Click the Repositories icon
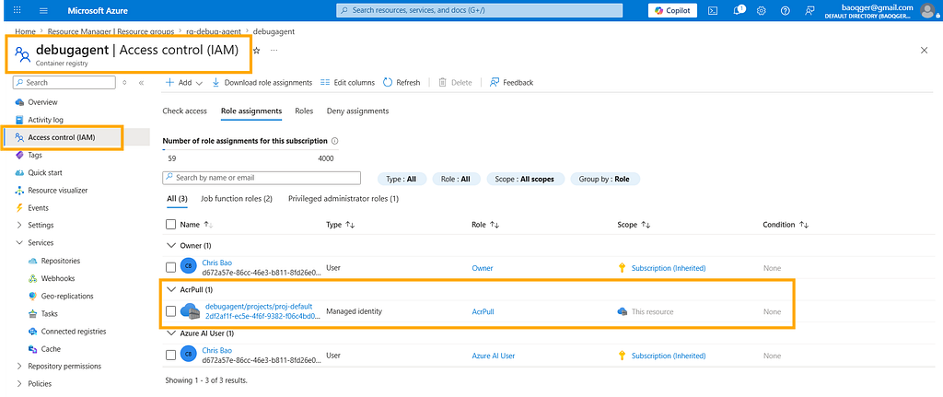The width and height of the screenshot is (943, 397). point(33,261)
